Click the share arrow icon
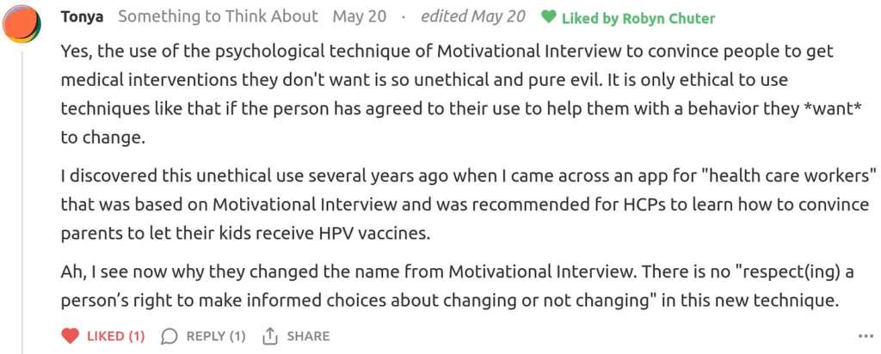Image resolution: width=881 pixels, height=354 pixels. [270, 336]
